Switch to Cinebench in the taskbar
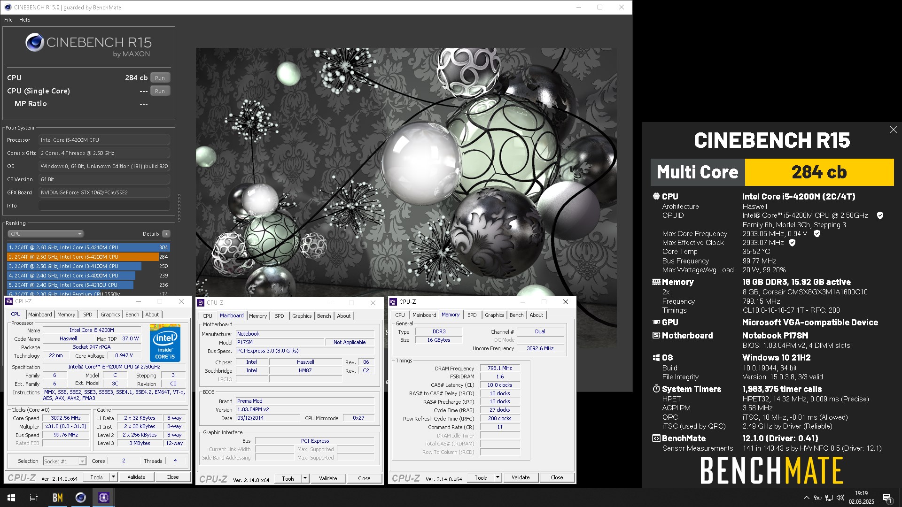The width and height of the screenshot is (902, 507). click(x=81, y=498)
